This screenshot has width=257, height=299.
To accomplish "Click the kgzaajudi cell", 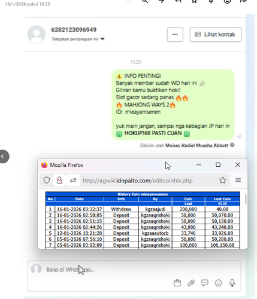I will point(155,209).
